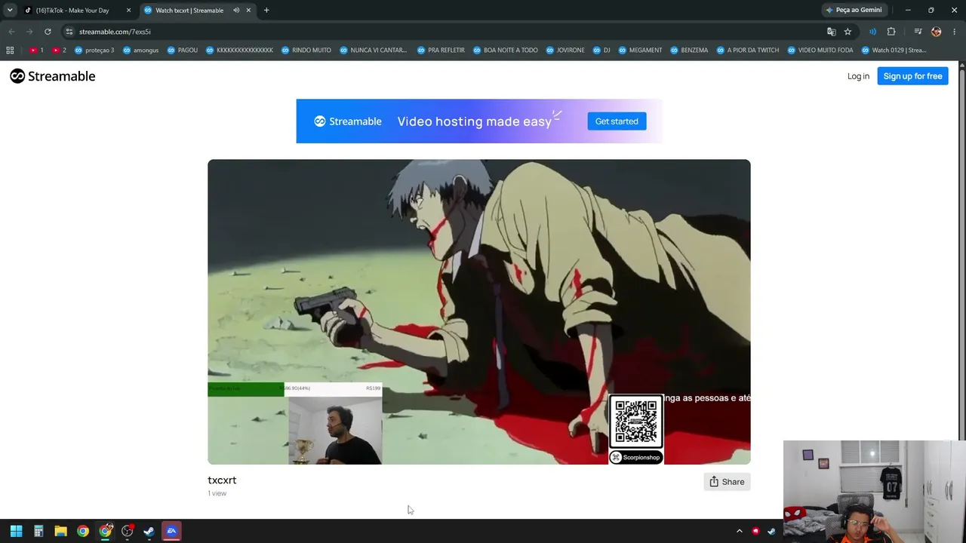Open the bookmarks apps grid

pos(10,51)
